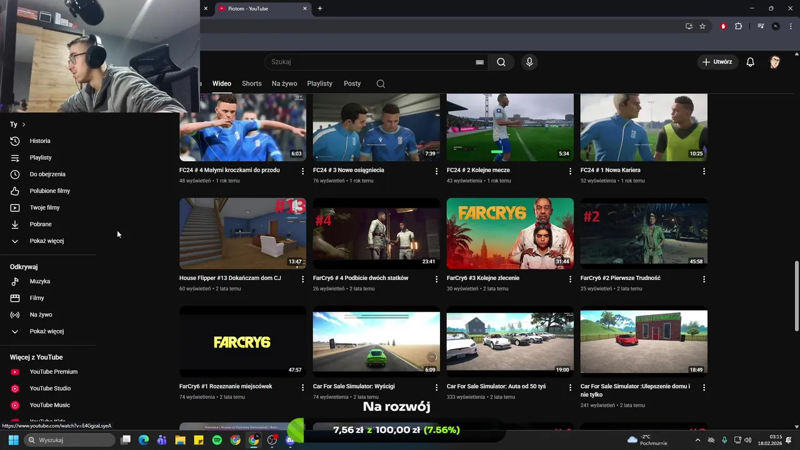Open YouTube notifications bell
This screenshot has width=800, height=450.
(x=751, y=62)
